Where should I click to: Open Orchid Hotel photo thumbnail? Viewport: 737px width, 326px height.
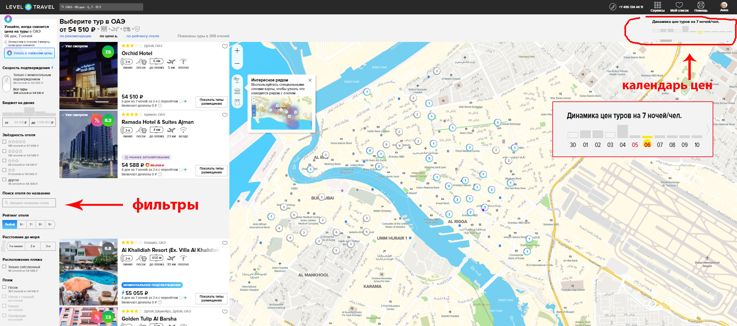(x=88, y=76)
